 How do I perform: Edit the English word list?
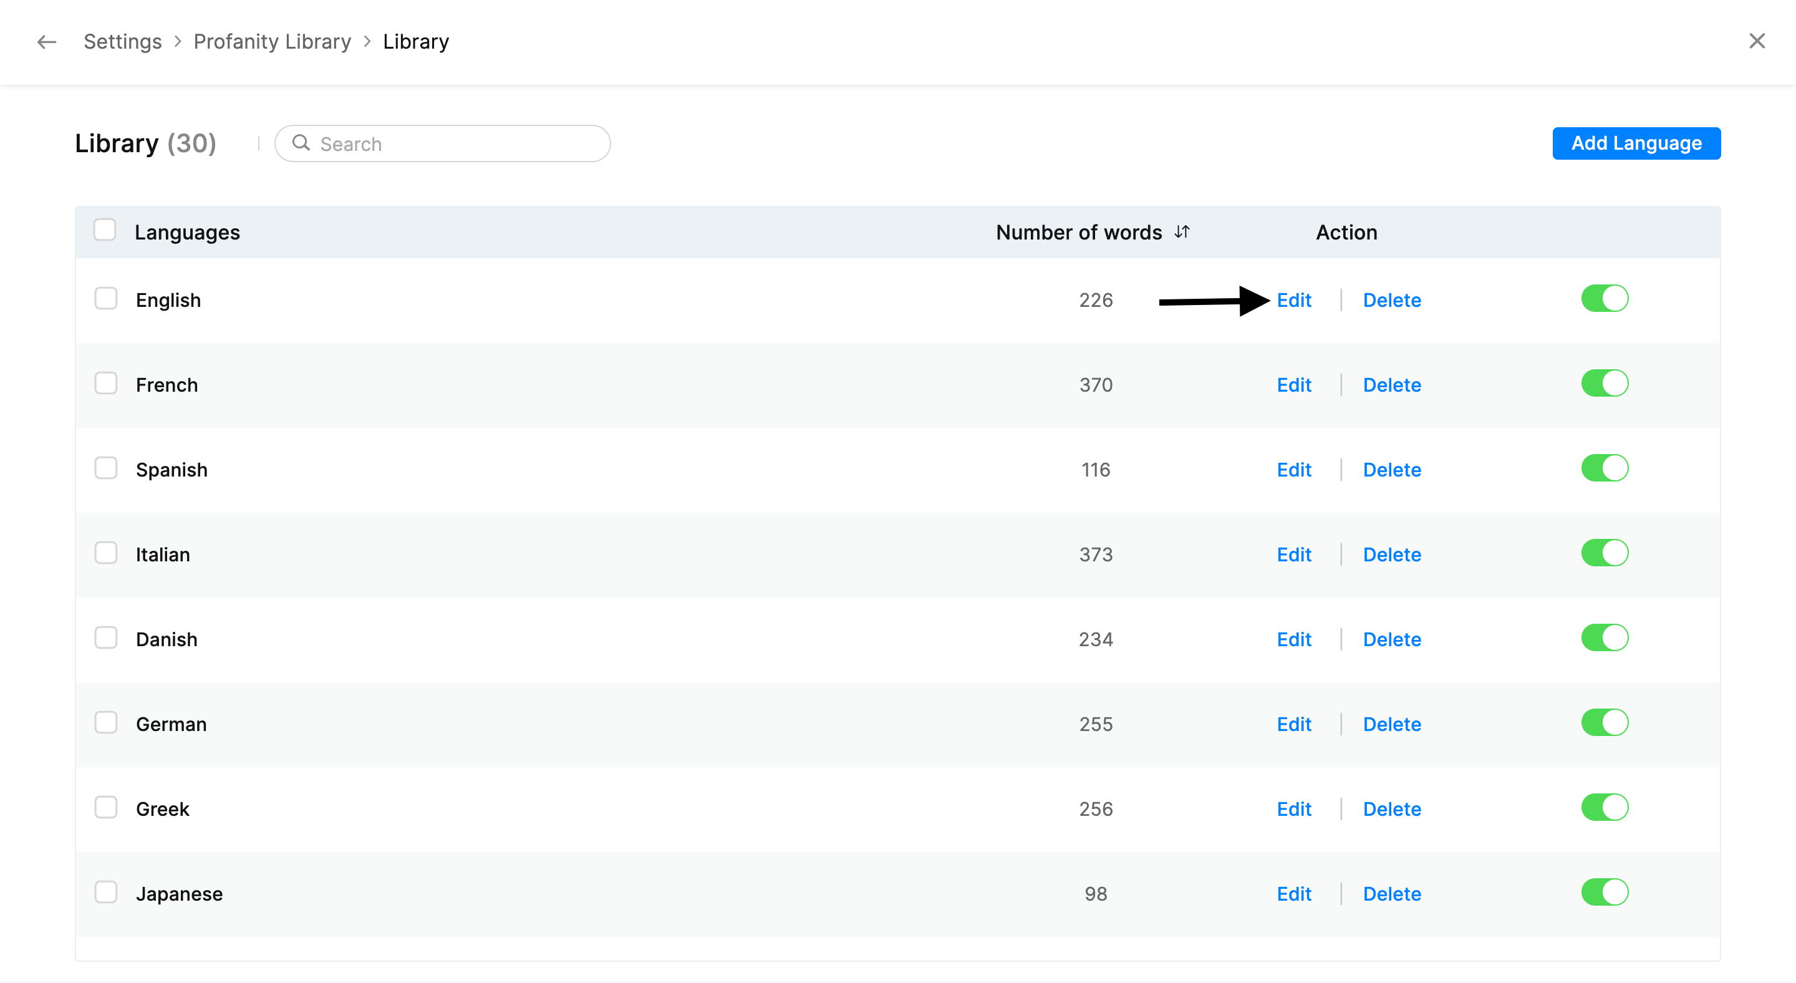pos(1293,300)
